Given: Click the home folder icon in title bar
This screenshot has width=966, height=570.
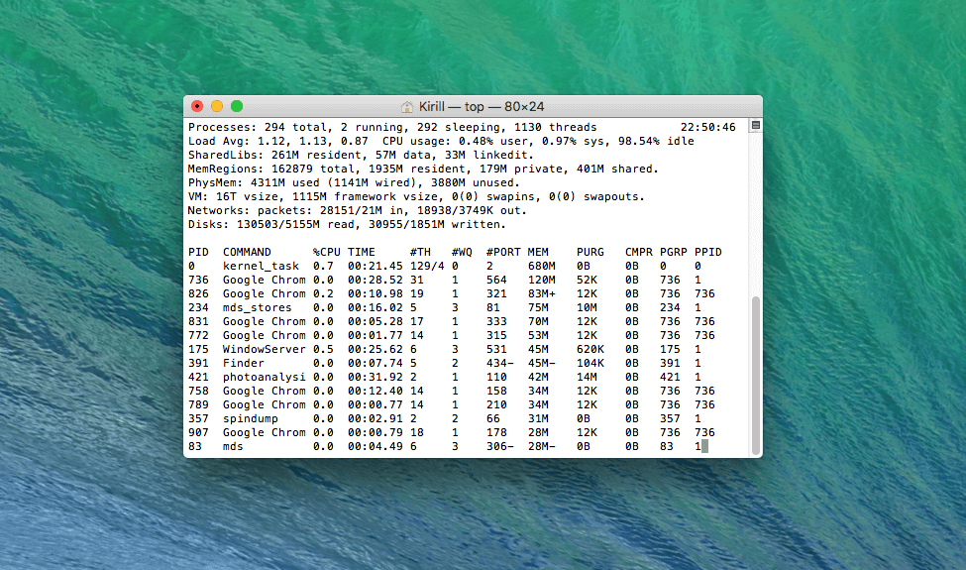Looking at the screenshot, I should [x=406, y=107].
